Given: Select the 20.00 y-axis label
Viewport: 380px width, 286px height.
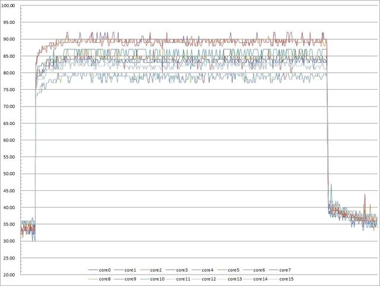Looking at the screenshot, I should coord(9,275).
